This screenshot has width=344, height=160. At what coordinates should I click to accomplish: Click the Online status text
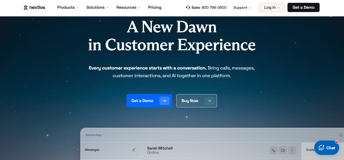153,153
